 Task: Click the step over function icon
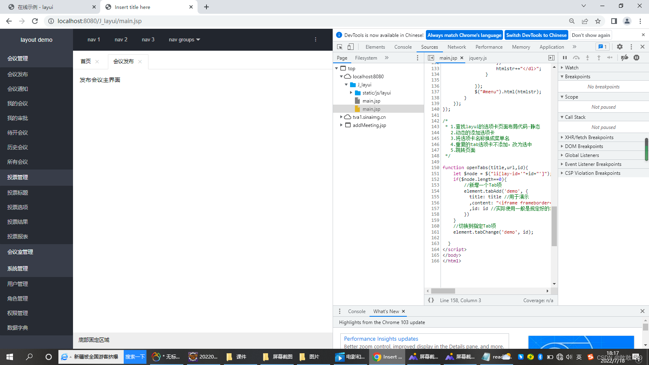coord(576,58)
